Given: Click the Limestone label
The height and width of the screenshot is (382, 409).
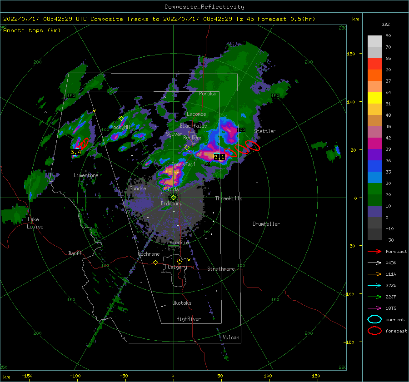Looking at the screenshot, I should click(x=86, y=175).
